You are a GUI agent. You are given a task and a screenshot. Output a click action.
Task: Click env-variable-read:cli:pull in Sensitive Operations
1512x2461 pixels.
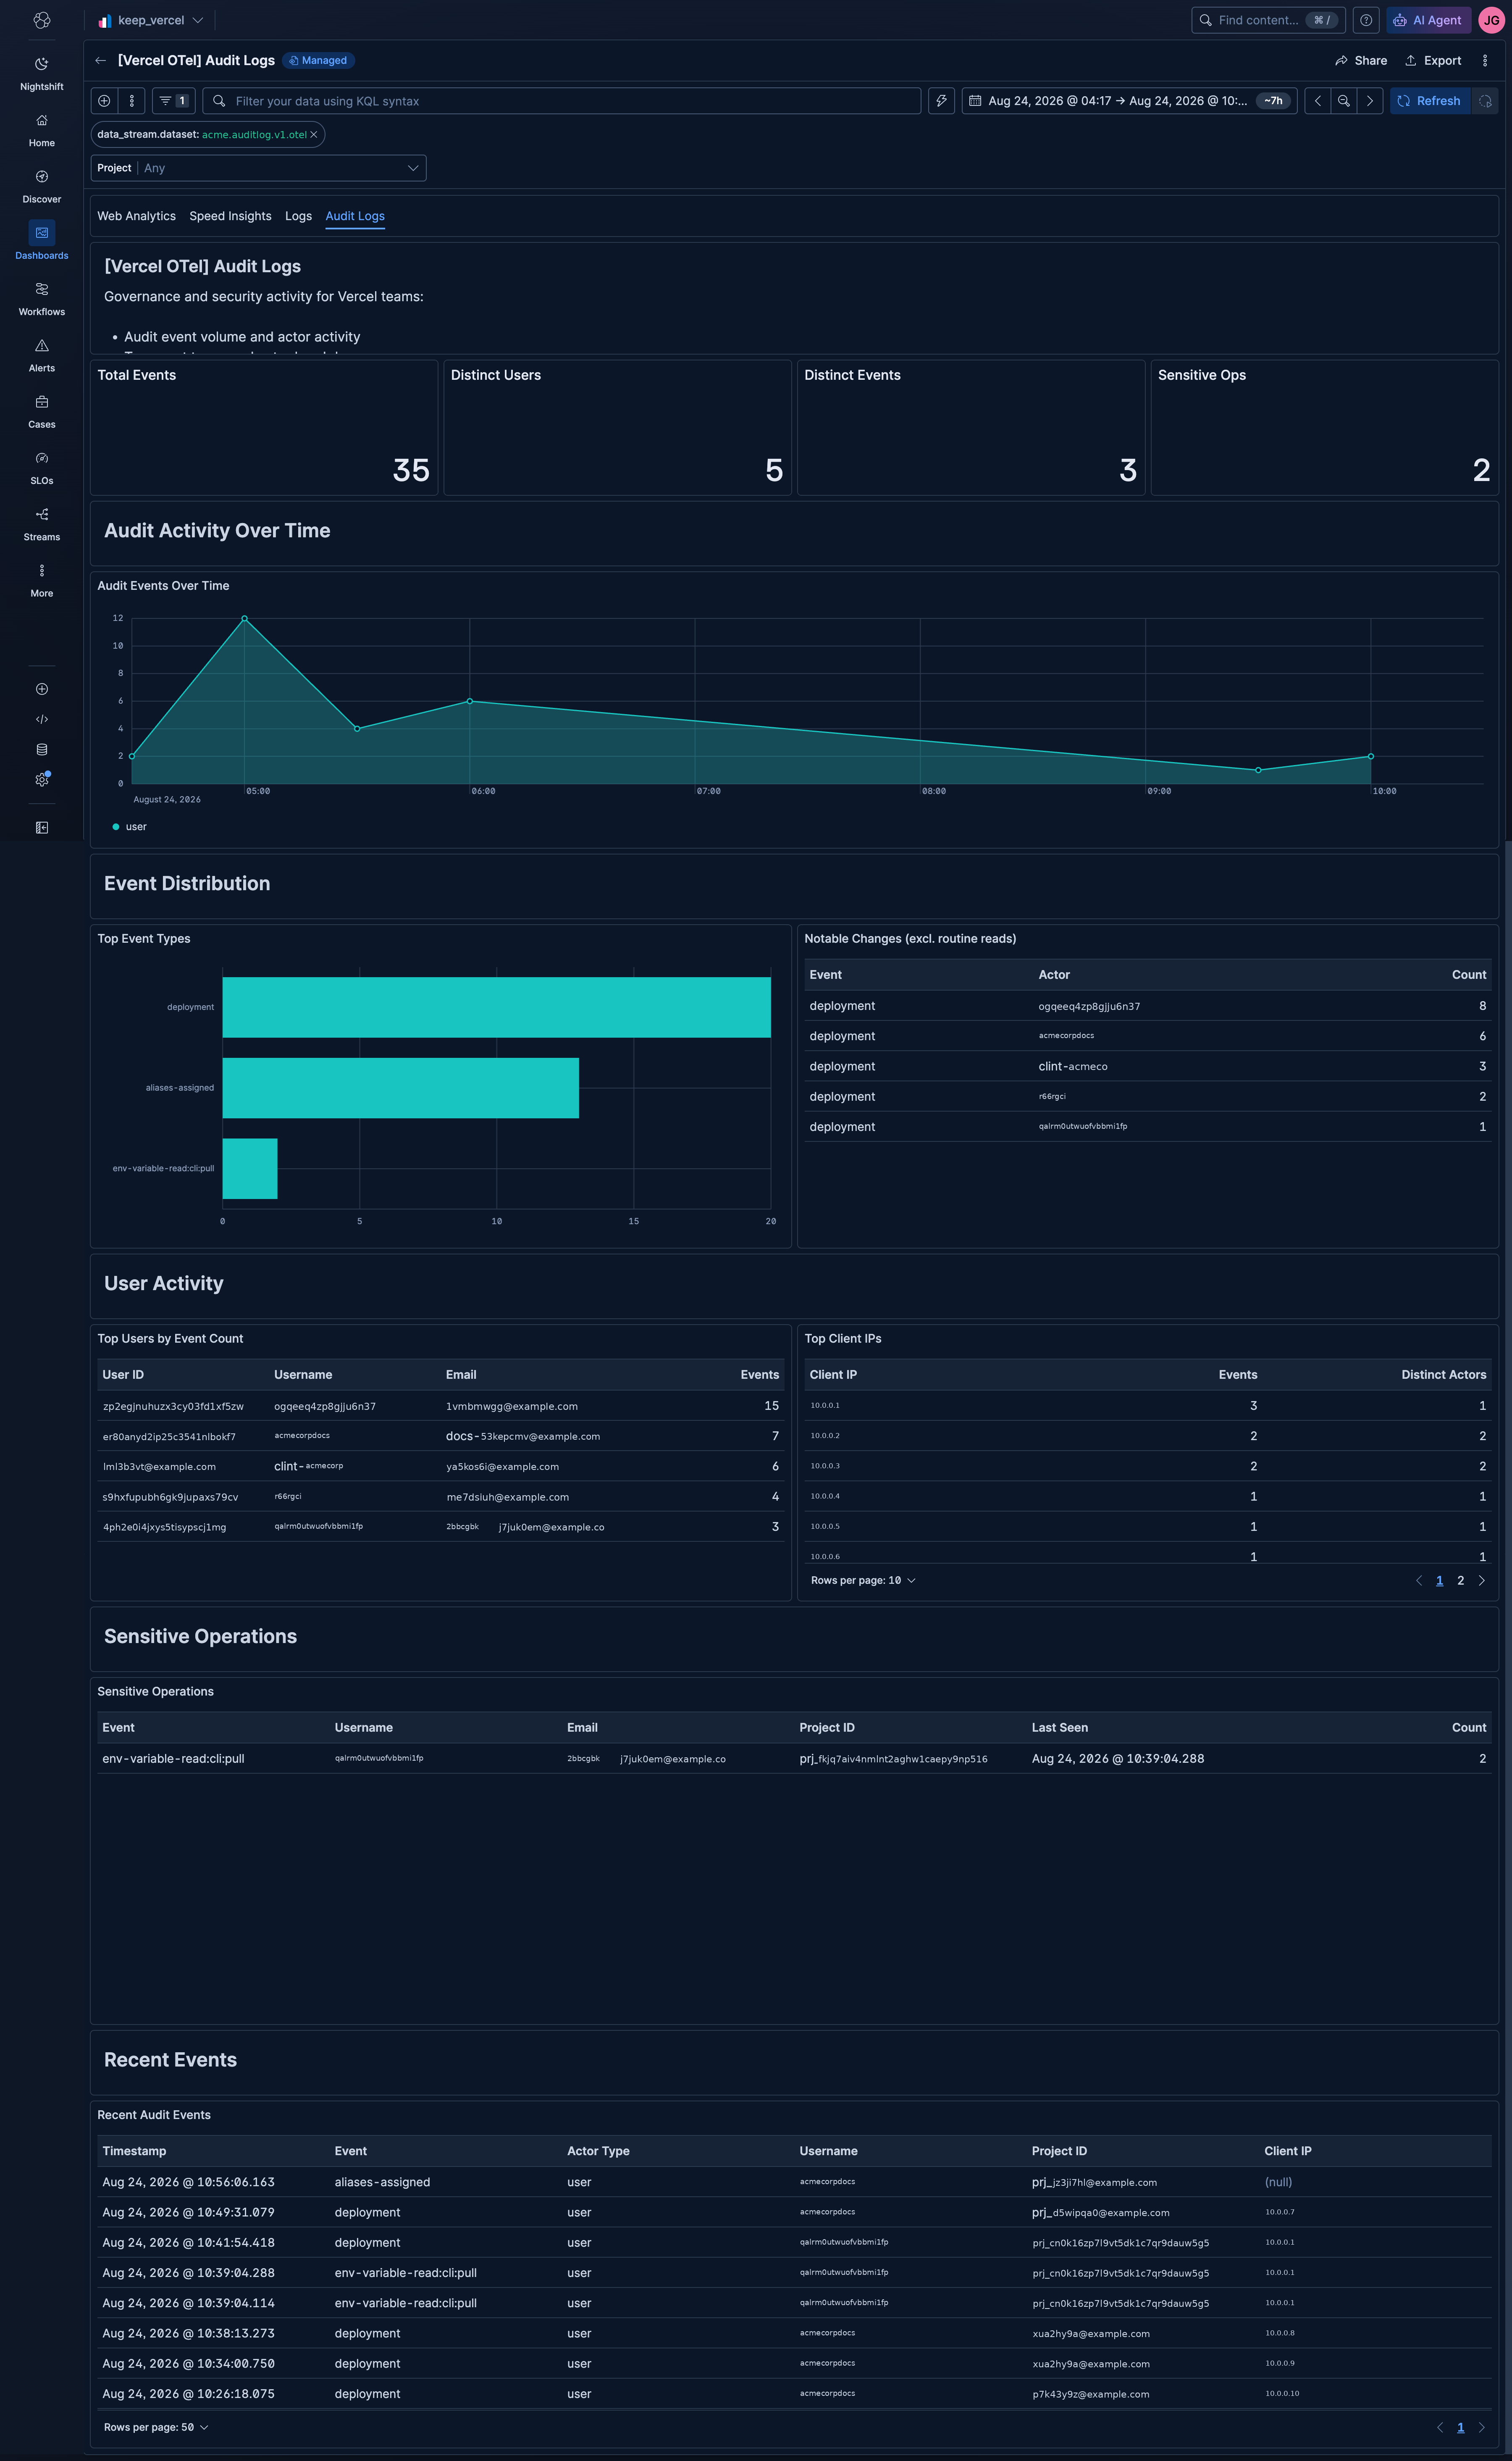(173, 1759)
